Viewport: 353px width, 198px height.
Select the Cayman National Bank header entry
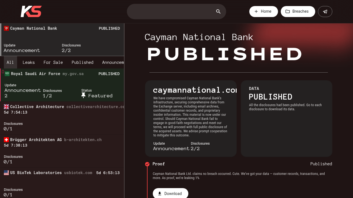[62, 40]
